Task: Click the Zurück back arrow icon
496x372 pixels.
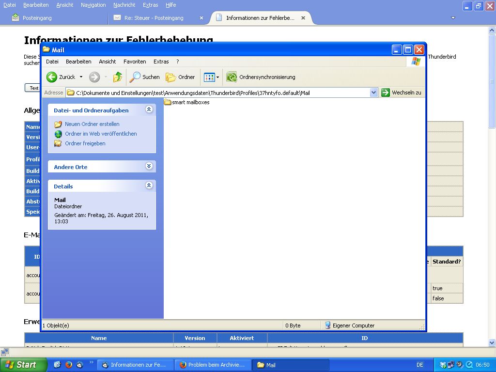Action: [x=52, y=77]
